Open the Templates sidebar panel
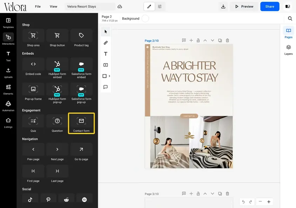Viewport: 296px width, 208px height. click(x=8, y=23)
